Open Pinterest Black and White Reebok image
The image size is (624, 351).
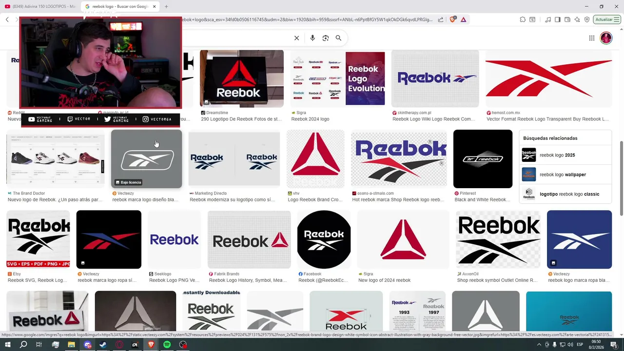point(483,159)
